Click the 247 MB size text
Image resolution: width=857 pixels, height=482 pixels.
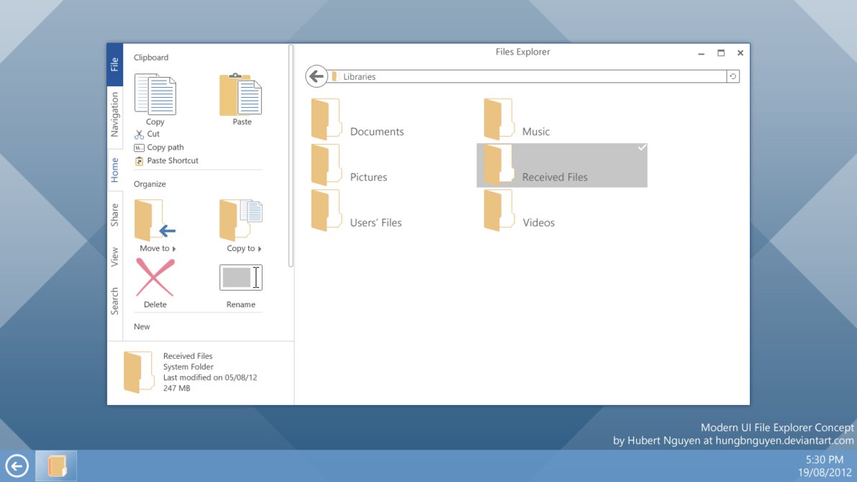(x=176, y=388)
